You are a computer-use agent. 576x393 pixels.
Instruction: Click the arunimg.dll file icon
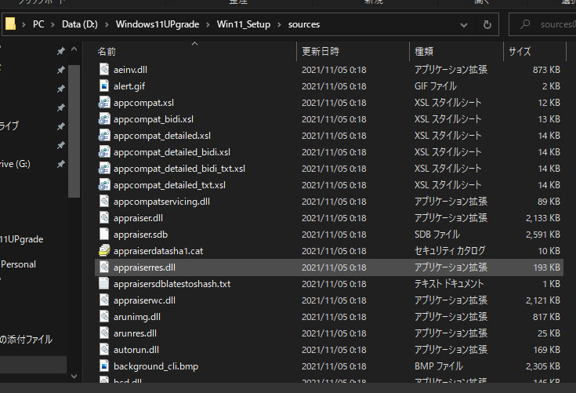(x=104, y=317)
